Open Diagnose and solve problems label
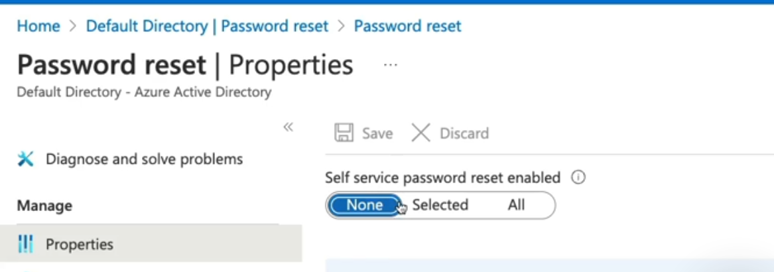774x272 pixels. [144, 159]
